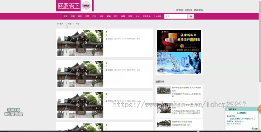Click the temple thumbnail in 最新文章 sidebar

click(x=164, y=123)
